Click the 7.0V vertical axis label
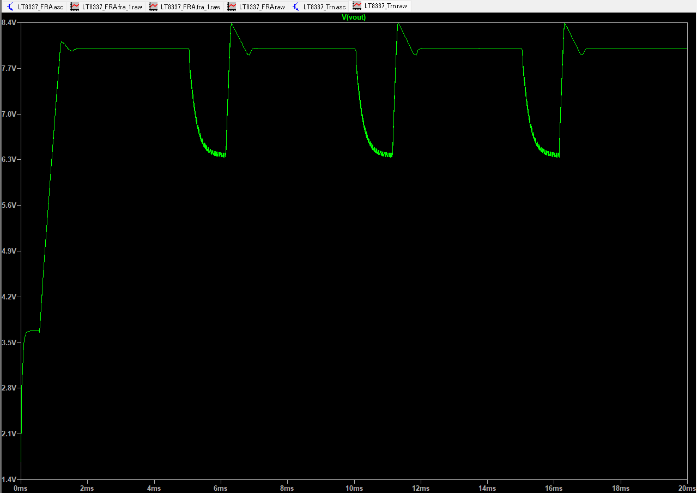697x493 pixels. click(x=9, y=114)
